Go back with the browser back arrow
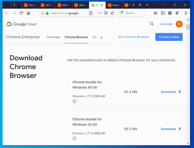Viewport: 194px width, 148px height. (x=7, y=13)
